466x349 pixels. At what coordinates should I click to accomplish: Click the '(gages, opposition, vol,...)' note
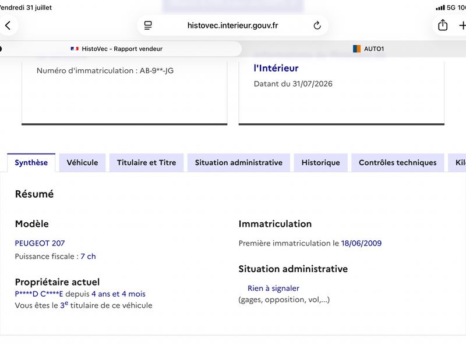(x=284, y=300)
